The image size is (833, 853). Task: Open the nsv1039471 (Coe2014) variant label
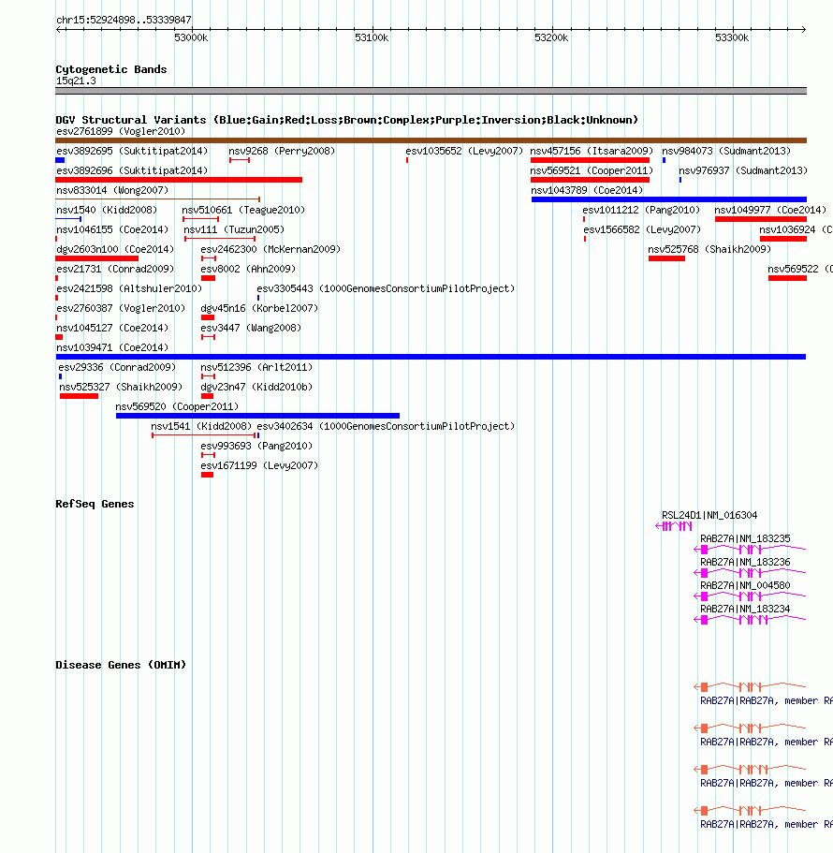coord(112,347)
